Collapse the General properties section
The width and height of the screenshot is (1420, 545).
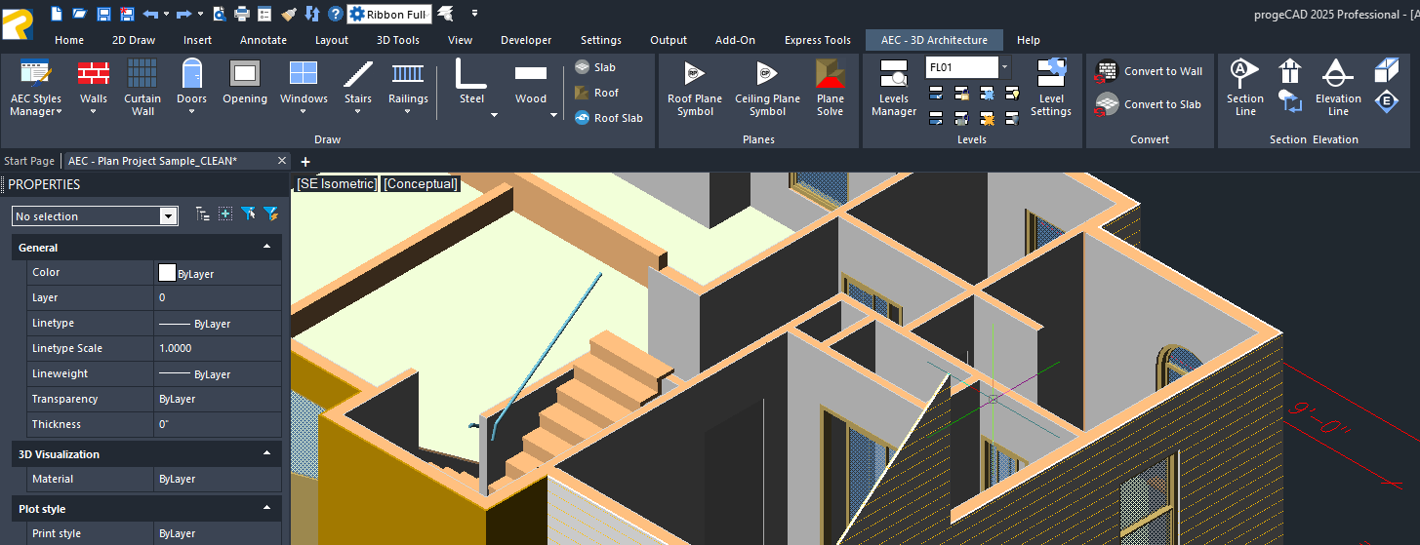coord(266,248)
